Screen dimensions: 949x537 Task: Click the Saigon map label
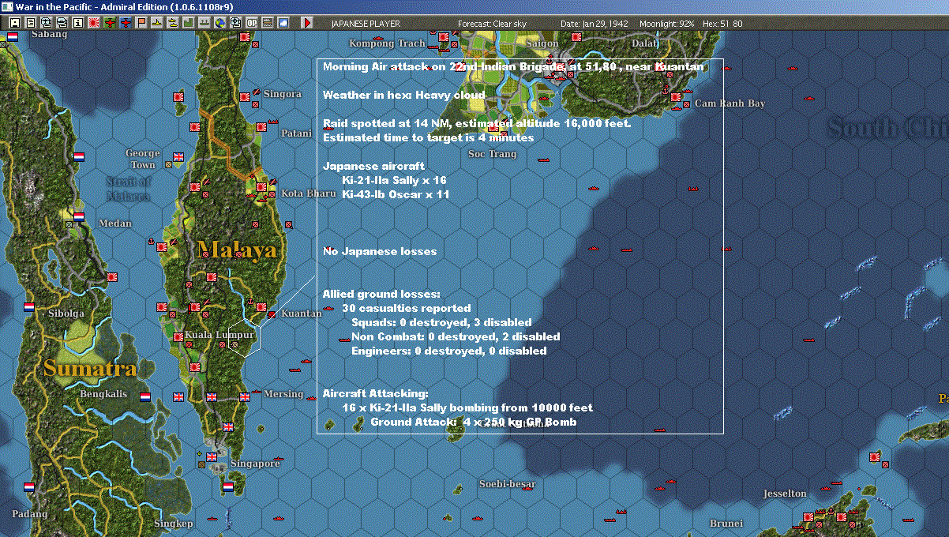point(542,43)
